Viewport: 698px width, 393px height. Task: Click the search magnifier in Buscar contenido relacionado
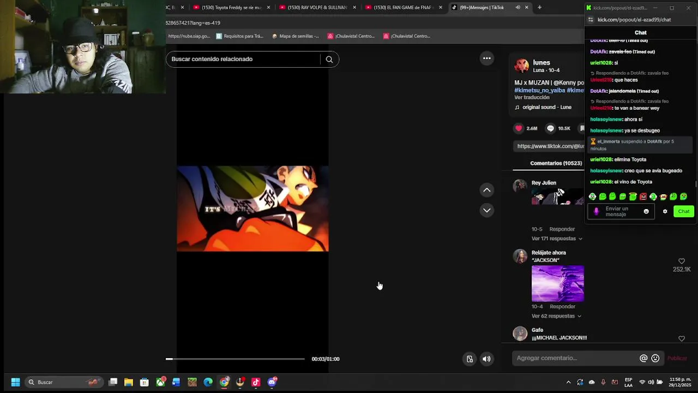[x=329, y=59]
